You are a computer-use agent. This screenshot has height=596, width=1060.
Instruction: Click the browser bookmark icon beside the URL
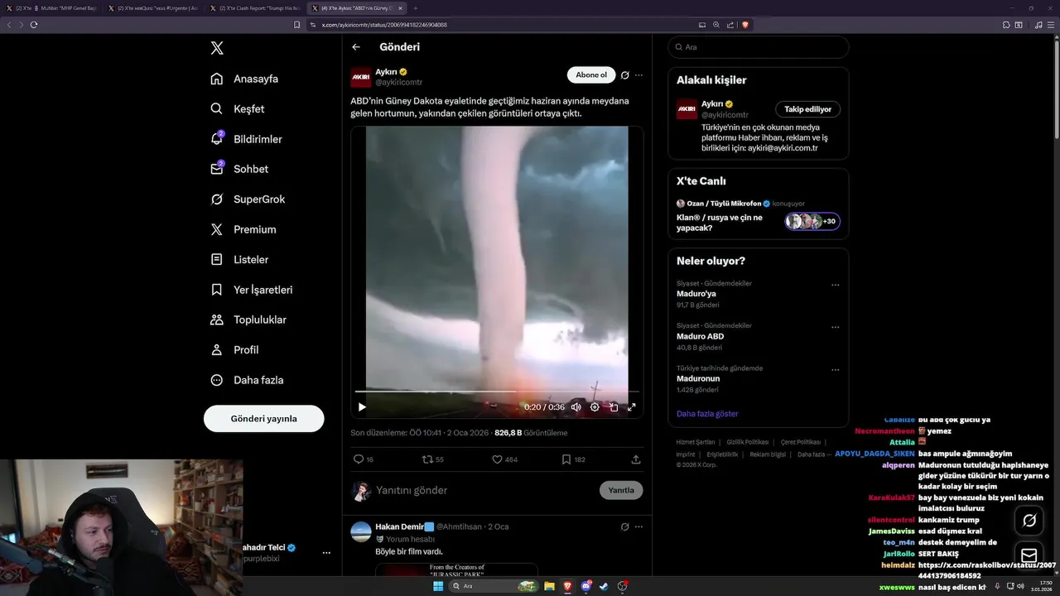click(297, 25)
